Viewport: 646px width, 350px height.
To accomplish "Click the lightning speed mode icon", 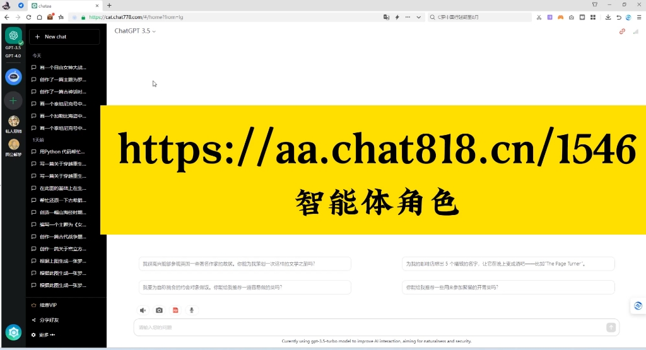I will [397, 17].
